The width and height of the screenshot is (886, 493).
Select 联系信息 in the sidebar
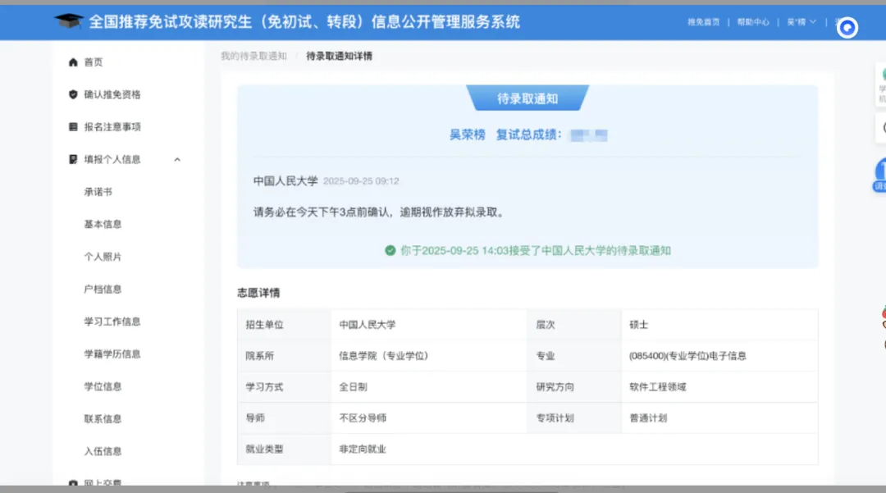(103, 419)
